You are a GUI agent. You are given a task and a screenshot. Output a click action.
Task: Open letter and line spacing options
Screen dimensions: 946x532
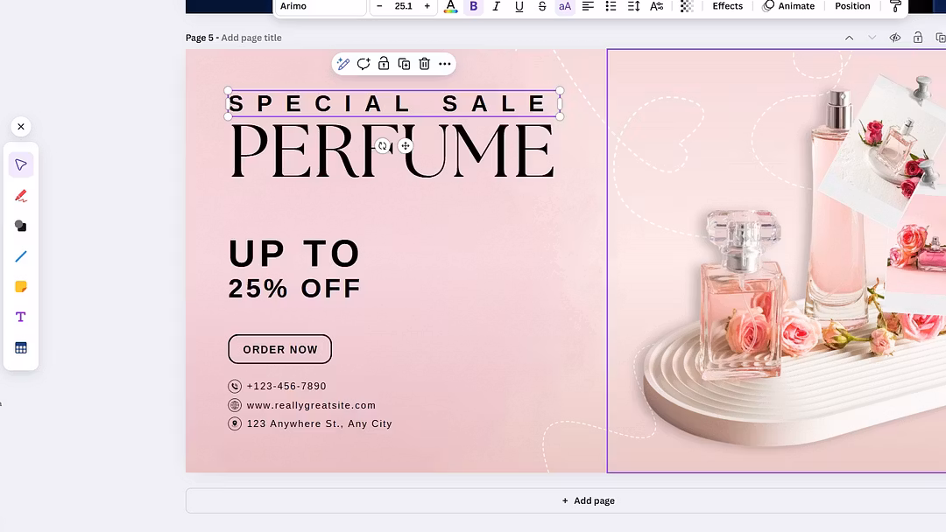[x=633, y=7]
